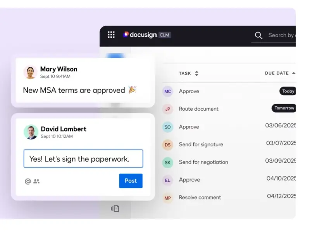This screenshot has height=233, width=310.
Task: Click the Search by input field
Action: click(x=281, y=35)
